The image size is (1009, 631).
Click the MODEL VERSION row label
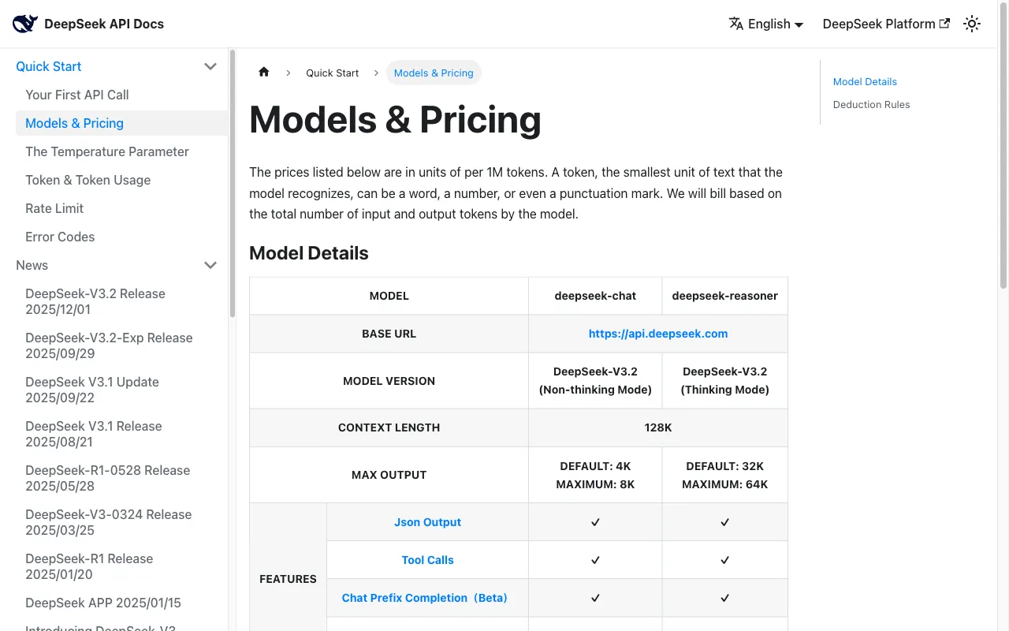389,381
